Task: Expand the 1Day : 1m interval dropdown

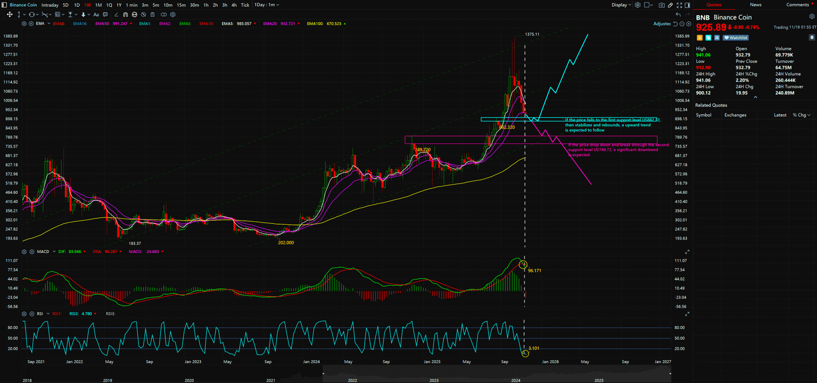Action: (x=267, y=5)
